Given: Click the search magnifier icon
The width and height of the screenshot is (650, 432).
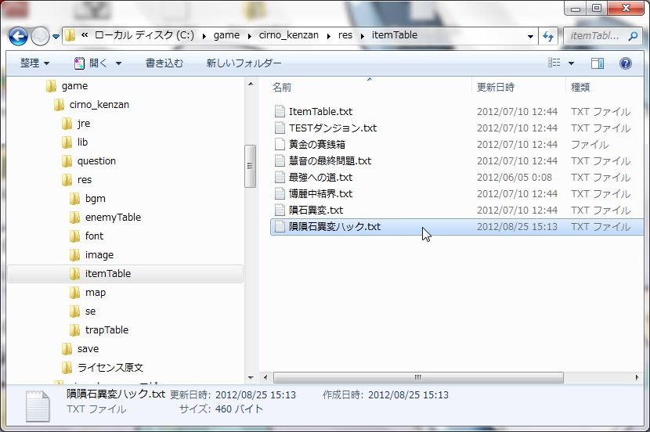Looking at the screenshot, I should pos(633,36).
